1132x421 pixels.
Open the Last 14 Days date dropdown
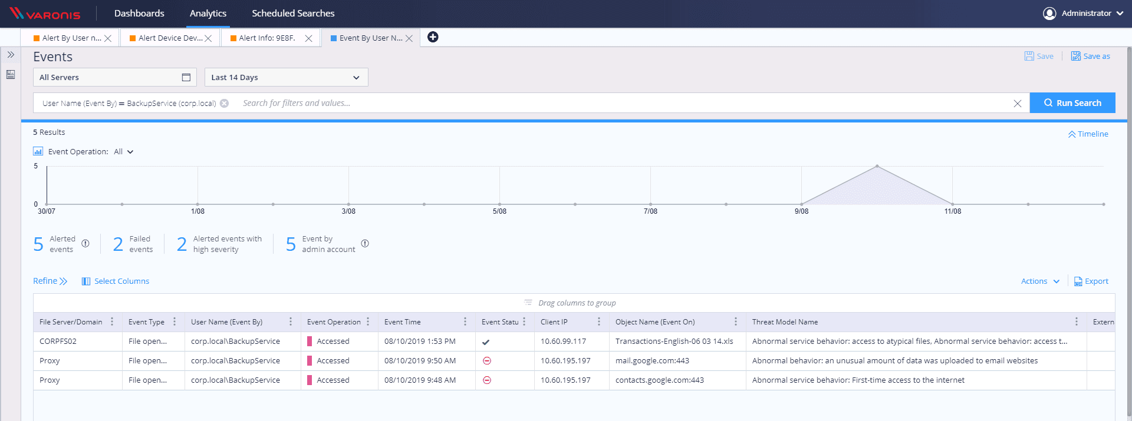coord(286,77)
